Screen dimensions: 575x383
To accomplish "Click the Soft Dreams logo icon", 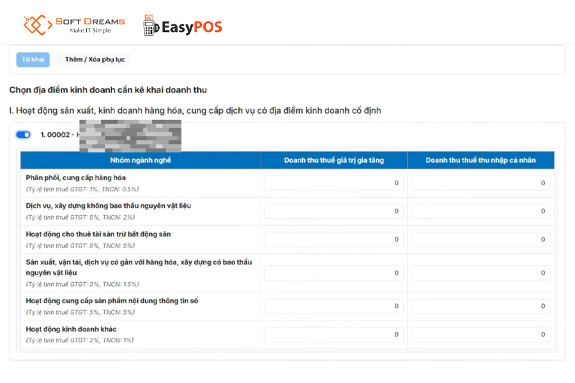I will pyautogui.click(x=38, y=25).
